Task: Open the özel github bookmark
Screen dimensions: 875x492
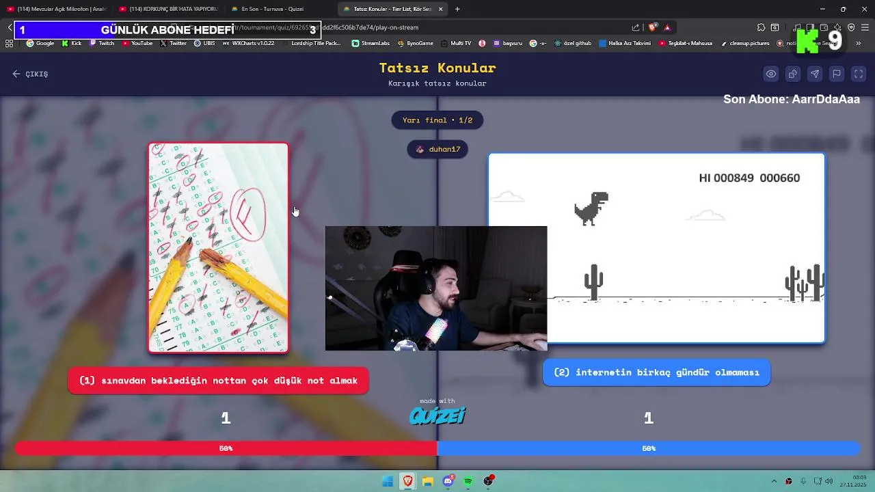Action: [x=573, y=43]
